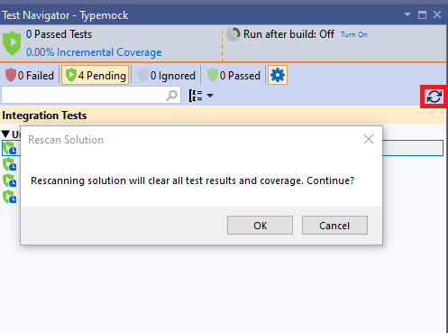Toggle the 0 Ignored filter
Screen dimensions: 448x333
point(167,75)
